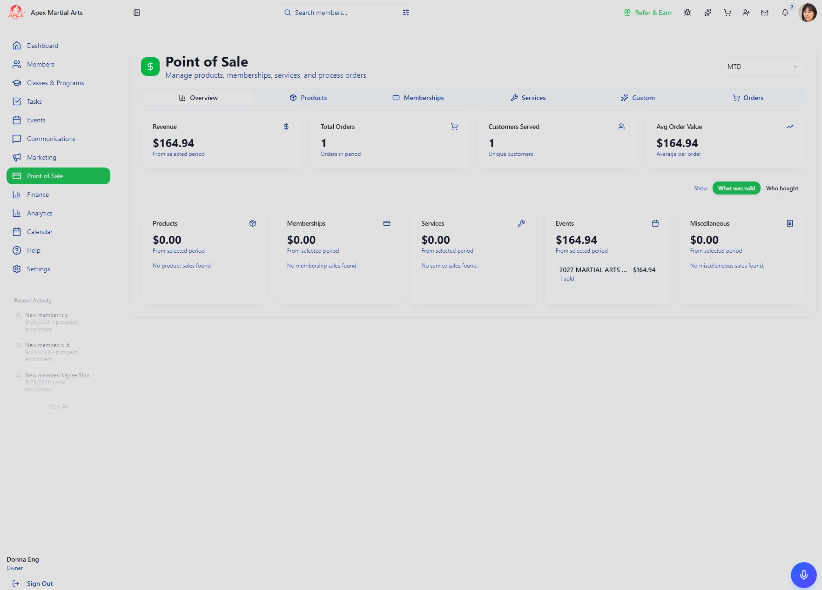Screen dimensions: 822x590
Task: Open the Custom tab
Action: point(638,98)
